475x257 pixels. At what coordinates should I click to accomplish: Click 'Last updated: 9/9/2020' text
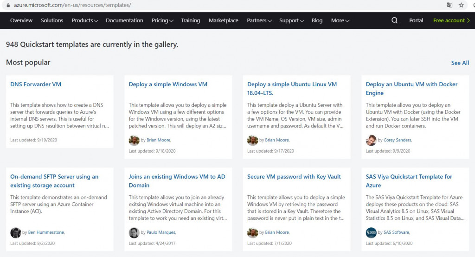coord(388,151)
